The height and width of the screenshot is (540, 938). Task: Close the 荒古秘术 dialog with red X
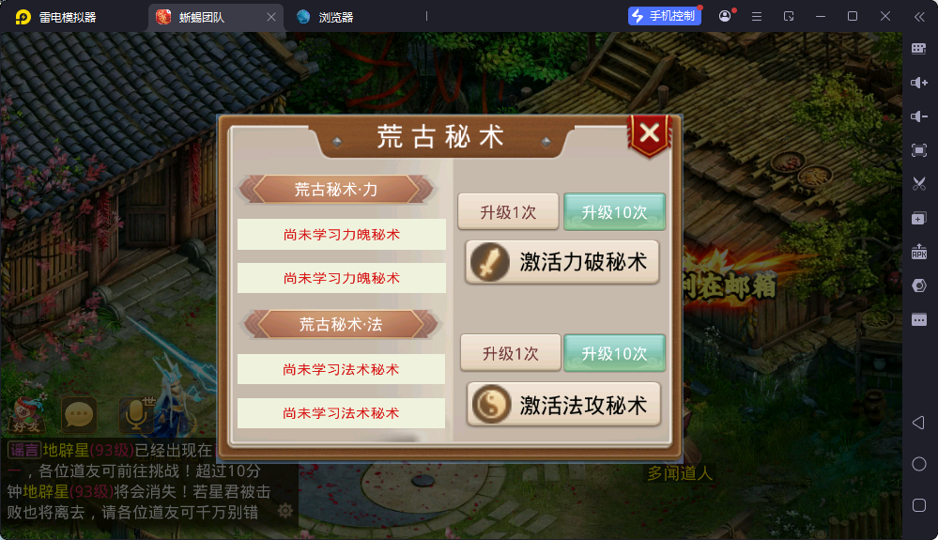649,134
